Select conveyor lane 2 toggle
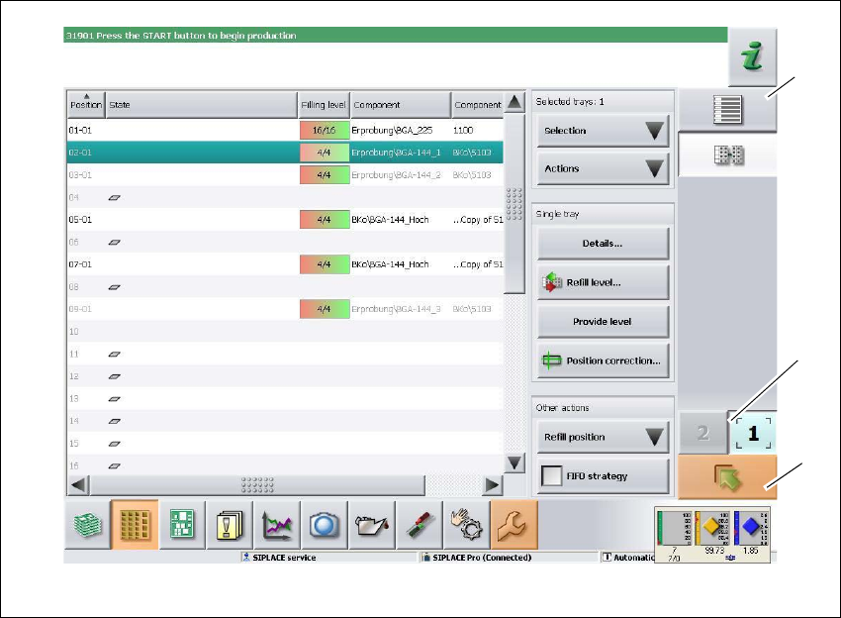The width and height of the screenshot is (841, 618). [702, 434]
